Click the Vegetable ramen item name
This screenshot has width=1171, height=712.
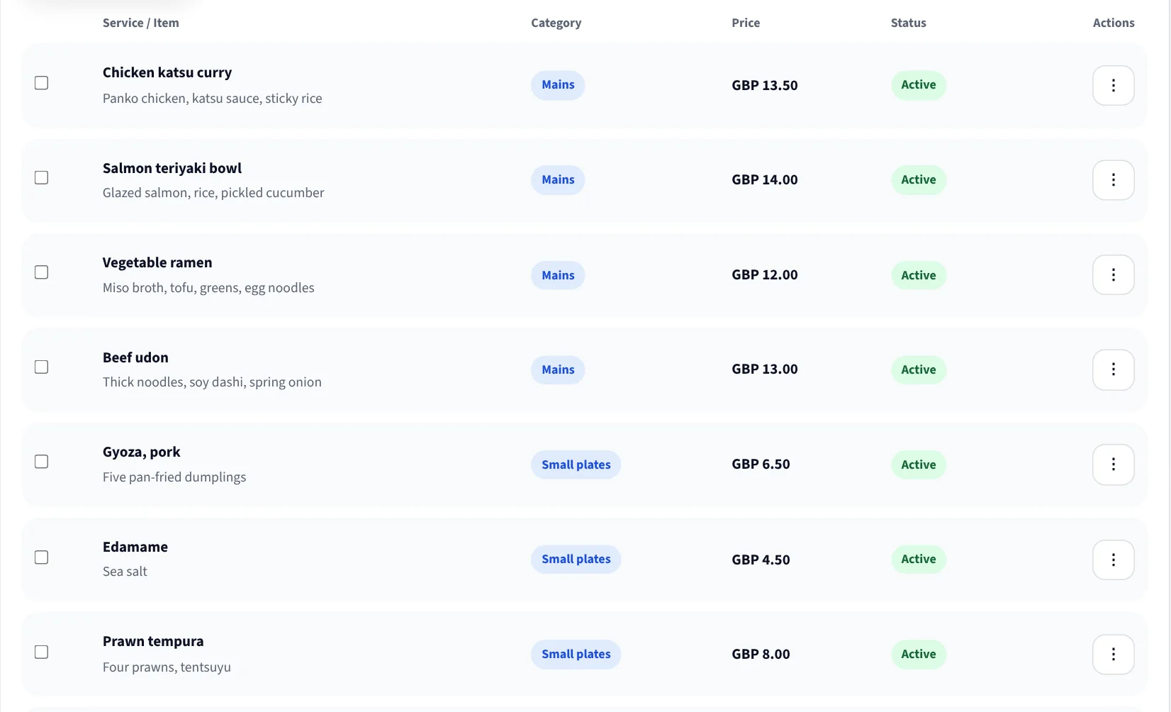157,262
